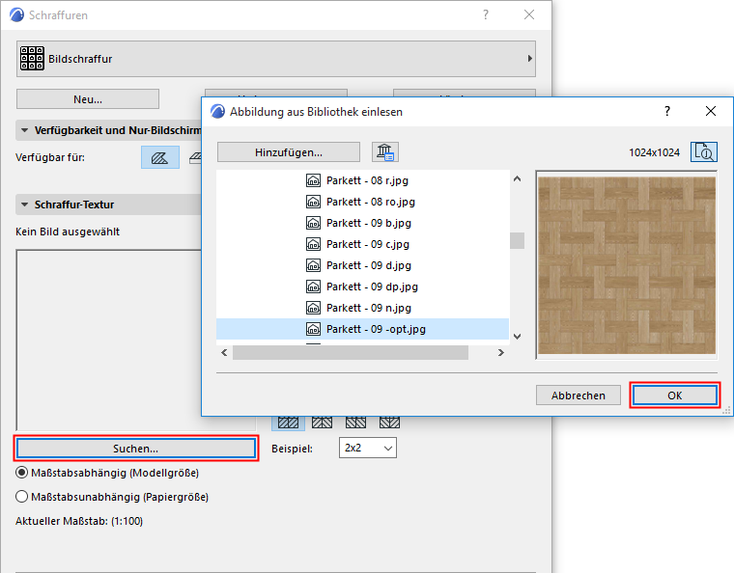The image size is (734, 573).
Task: Click the Neu... button
Action: click(88, 99)
